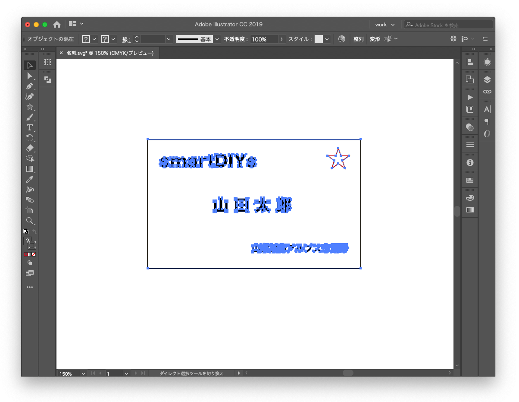Swap fill and stroke colors
Screen dimensions: 519x402
[34, 232]
